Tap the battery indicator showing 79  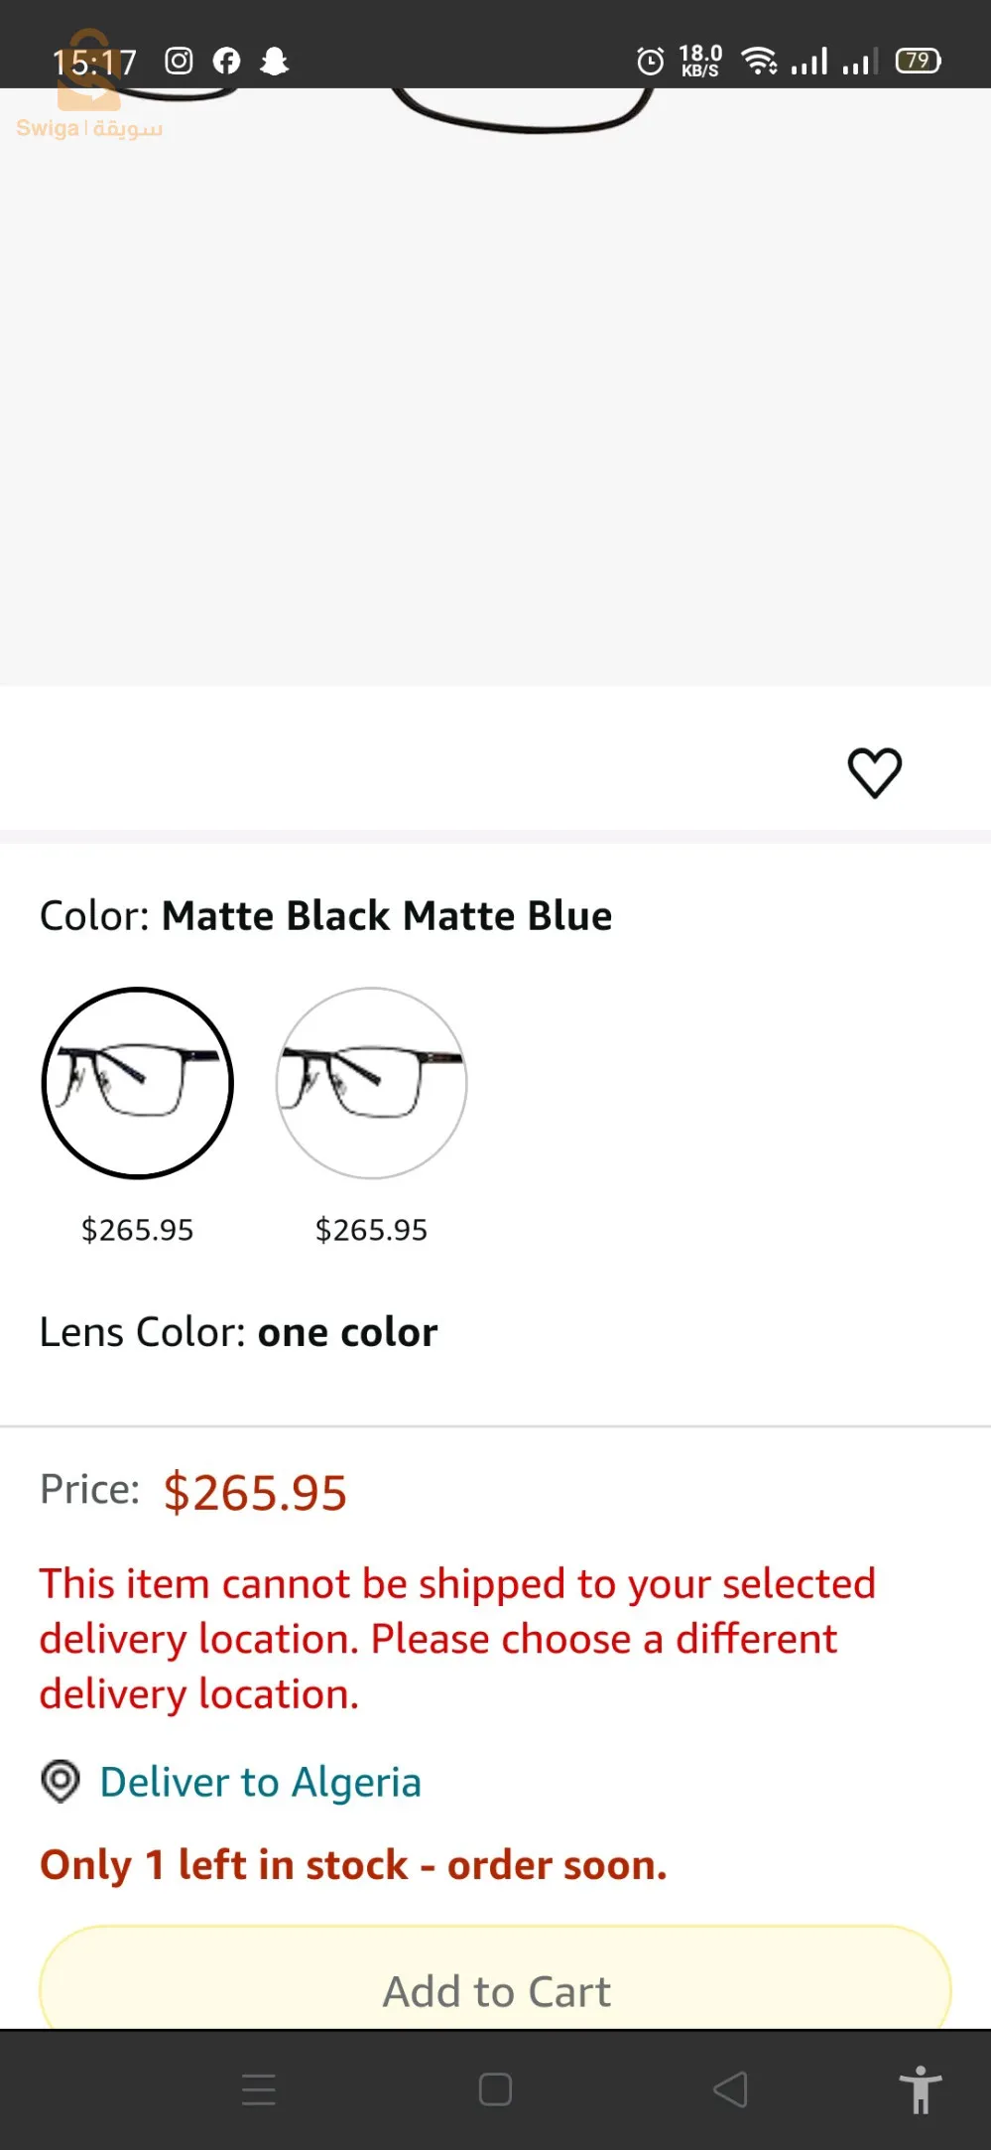[918, 61]
